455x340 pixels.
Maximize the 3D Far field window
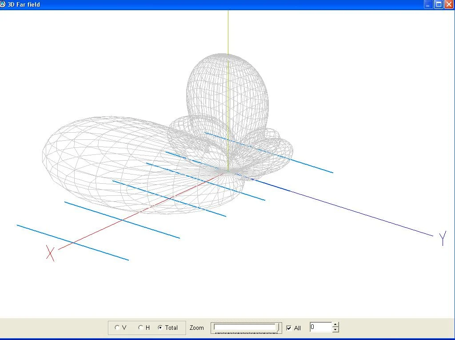click(x=439, y=4)
